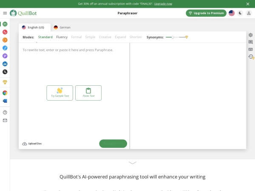Open the history clock icon
255x191 pixels.
(x=251, y=56)
